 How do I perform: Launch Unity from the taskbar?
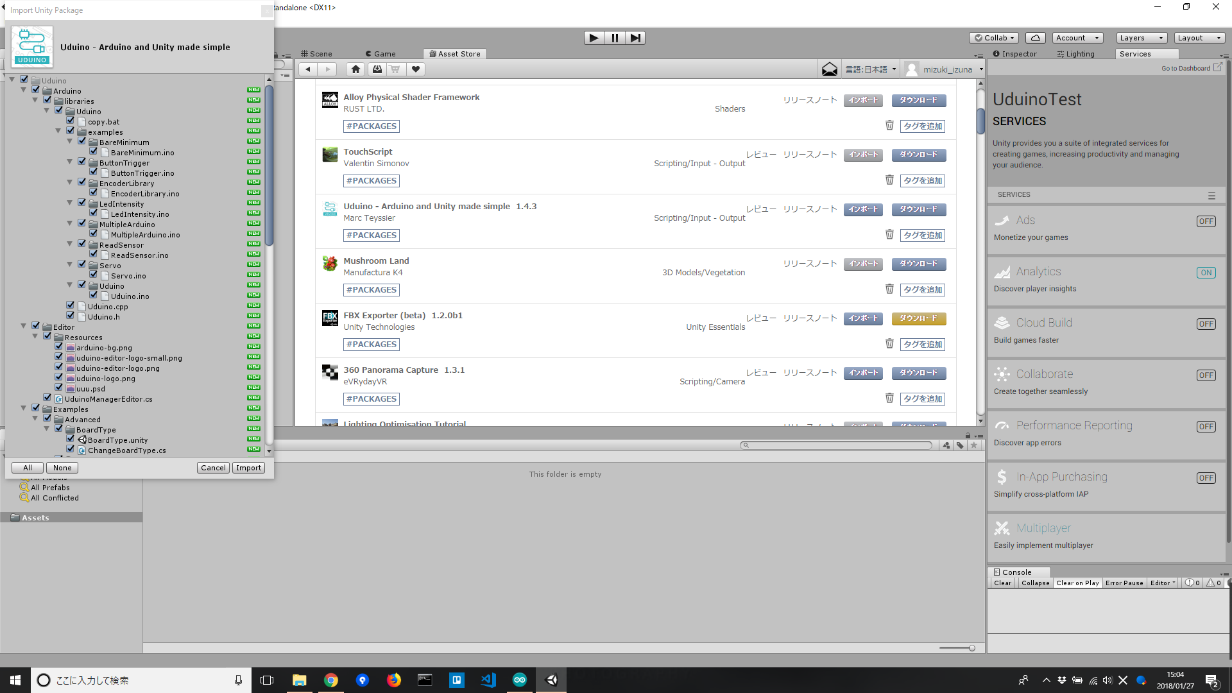[551, 680]
